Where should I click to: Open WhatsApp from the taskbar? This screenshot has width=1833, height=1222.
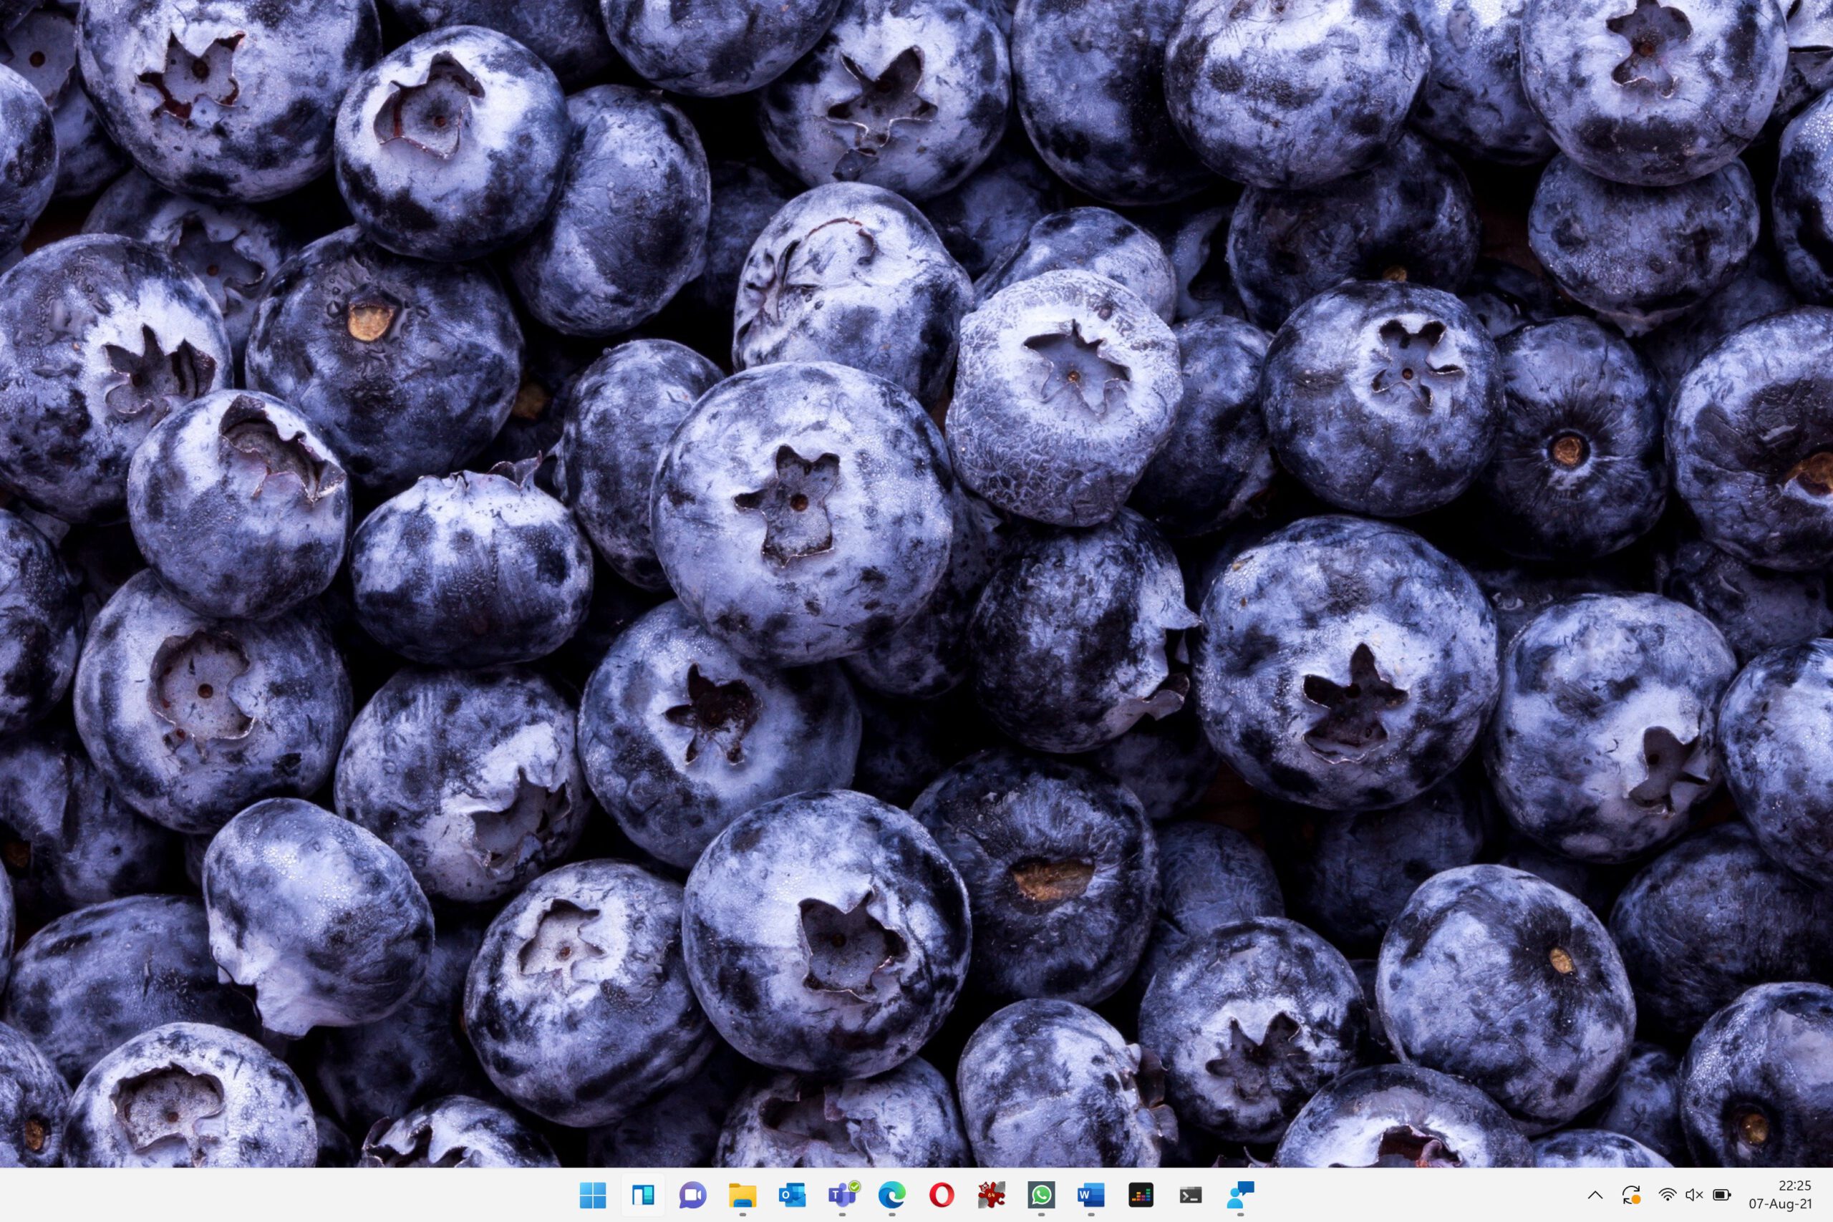point(1041,1195)
